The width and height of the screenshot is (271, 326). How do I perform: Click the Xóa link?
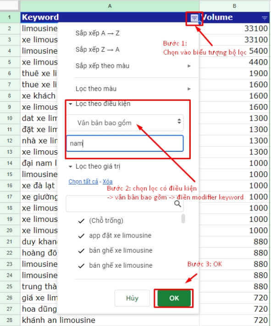click(x=107, y=182)
